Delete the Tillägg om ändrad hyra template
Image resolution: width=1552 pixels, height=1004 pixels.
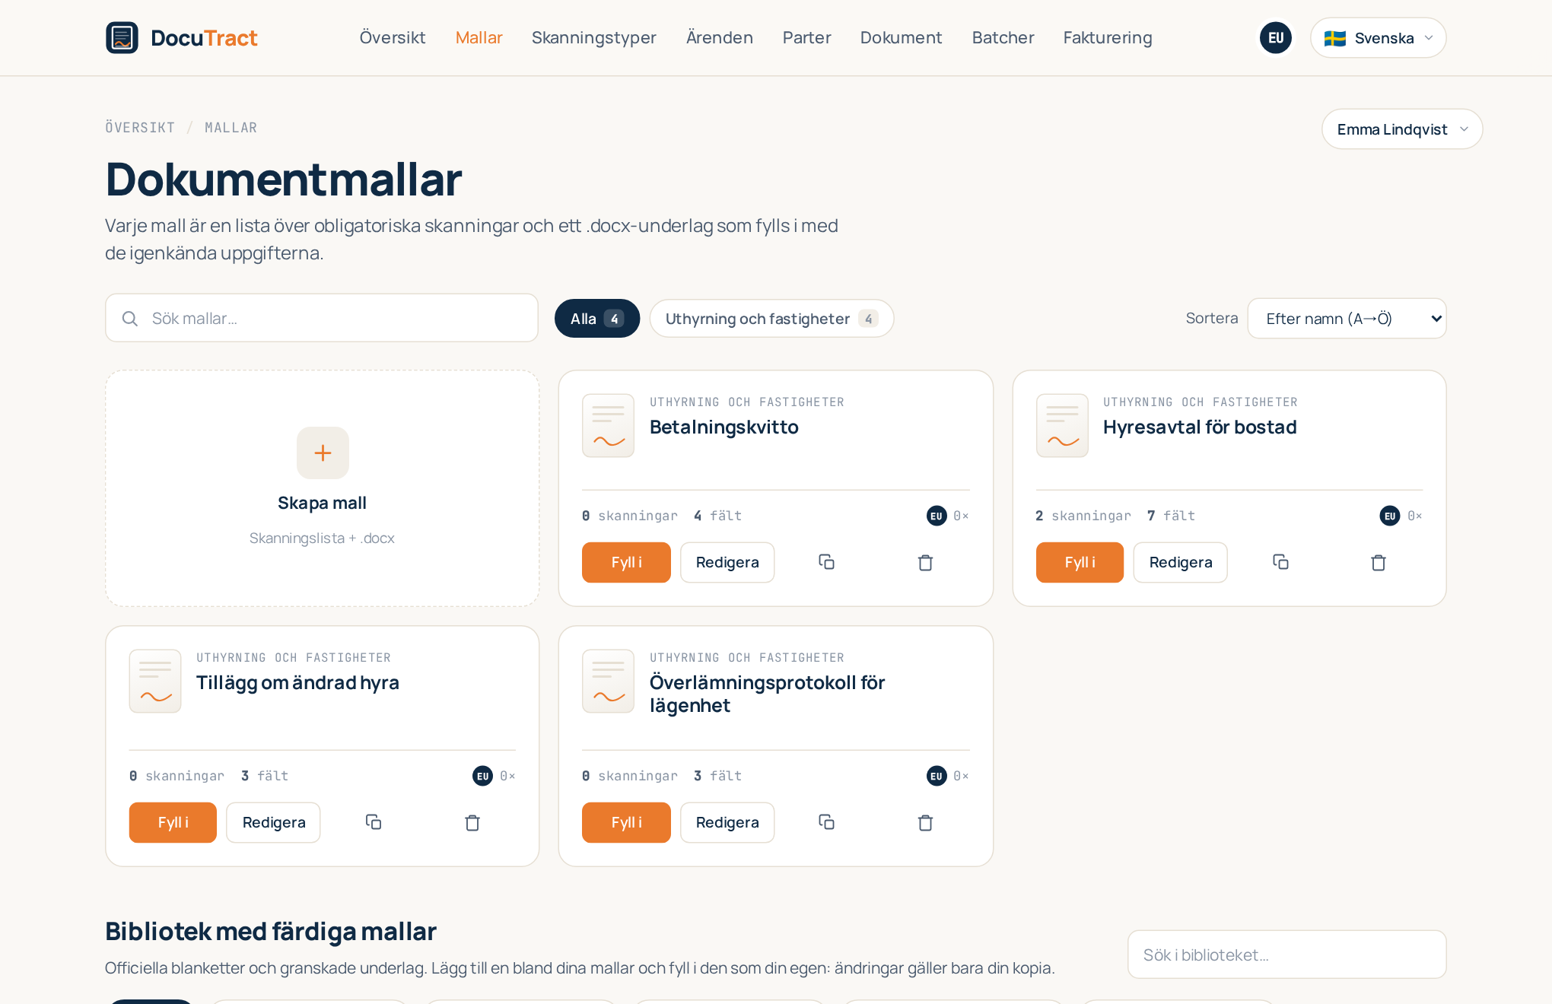[472, 822]
